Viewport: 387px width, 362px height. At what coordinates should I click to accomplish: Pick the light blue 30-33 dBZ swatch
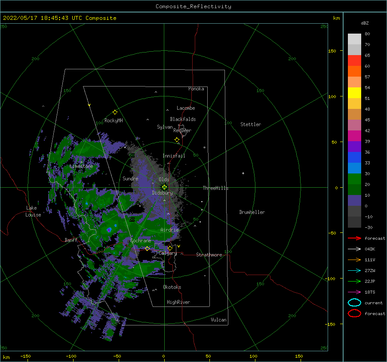point(354,168)
